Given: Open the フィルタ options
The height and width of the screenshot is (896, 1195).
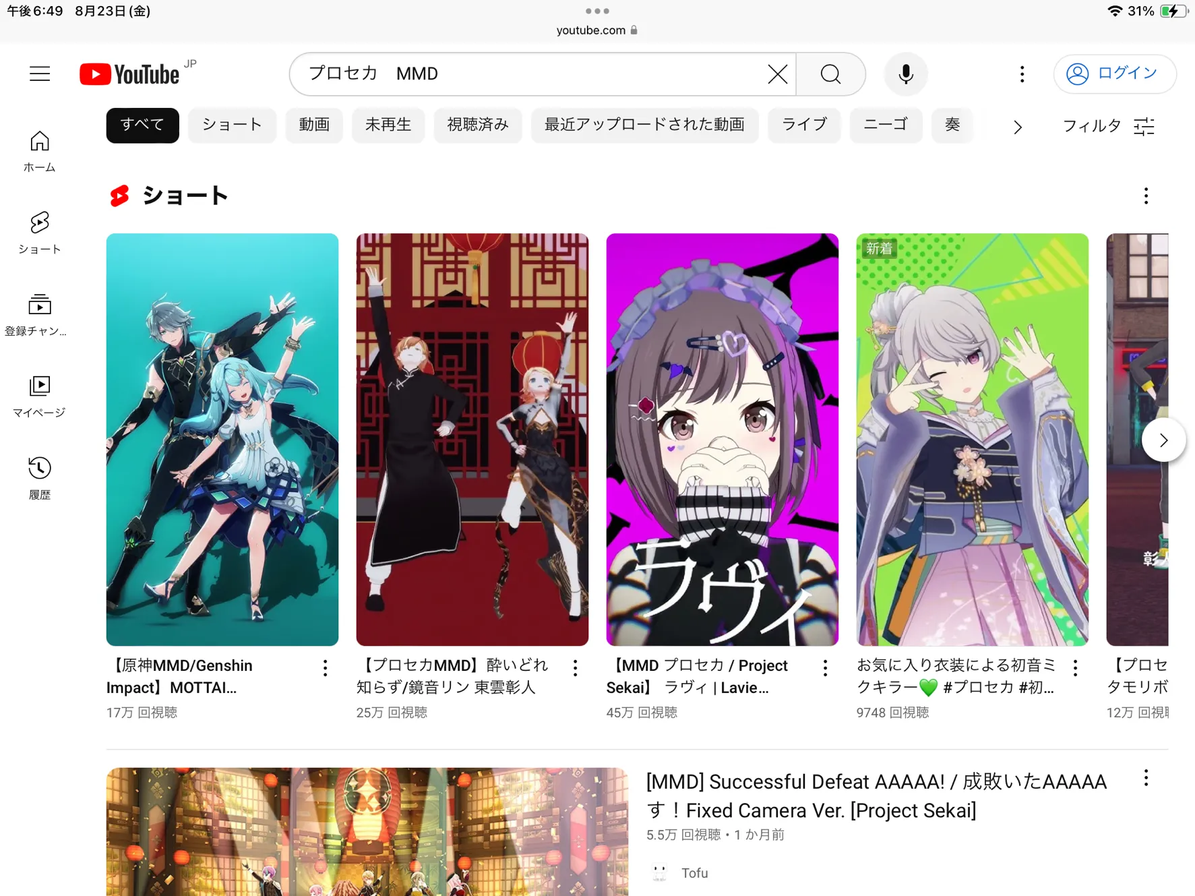Looking at the screenshot, I should 1108,126.
